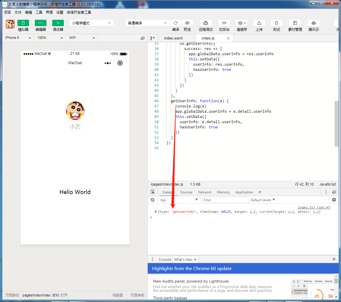Click the code editor vertical scrollbar
The image size is (341, 302).
(336, 124)
